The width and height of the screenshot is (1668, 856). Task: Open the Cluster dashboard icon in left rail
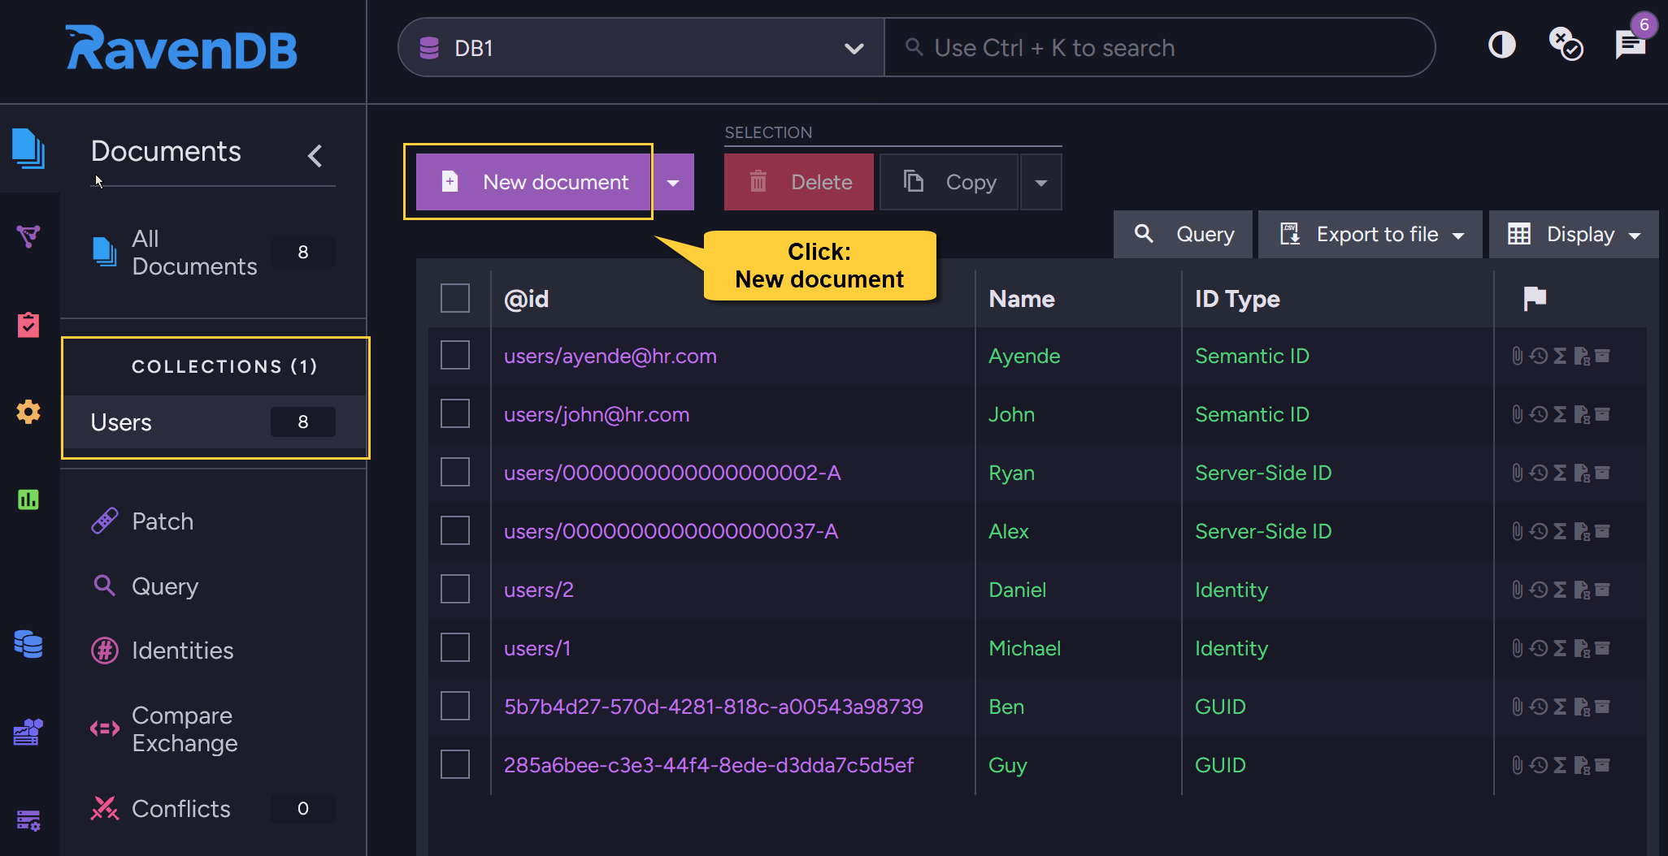[28, 732]
